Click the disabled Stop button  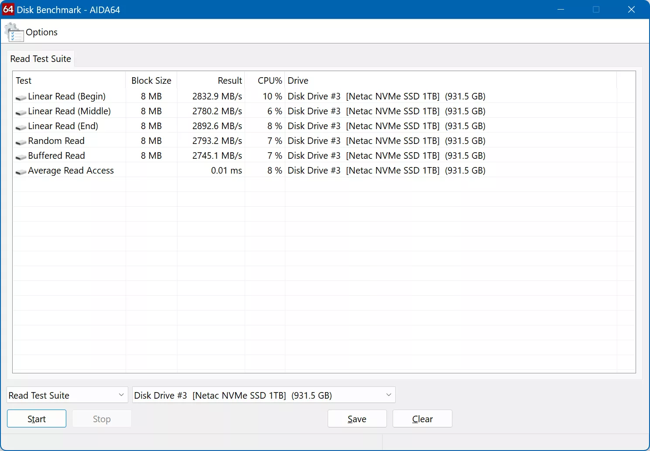(x=102, y=419)
